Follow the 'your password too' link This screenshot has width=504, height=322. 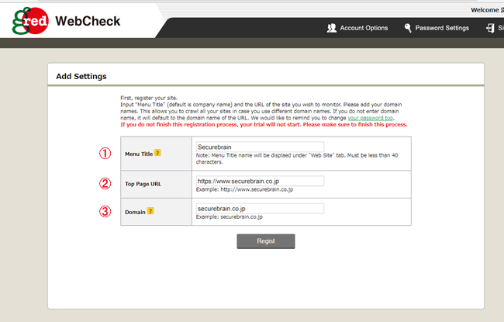(371, 118)
